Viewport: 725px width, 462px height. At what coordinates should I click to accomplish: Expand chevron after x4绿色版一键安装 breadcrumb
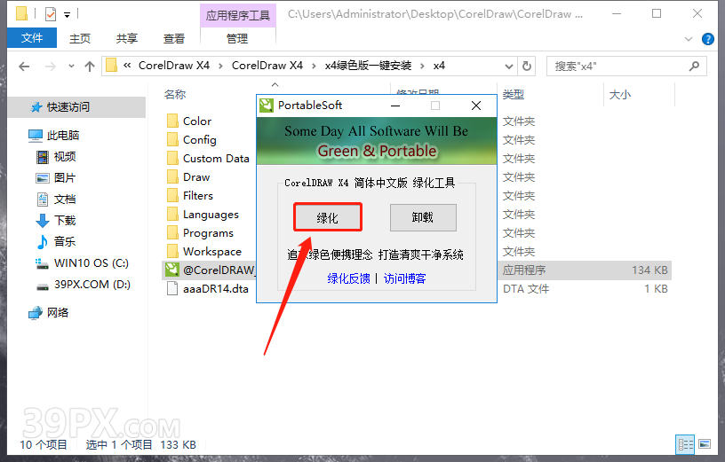422,66
